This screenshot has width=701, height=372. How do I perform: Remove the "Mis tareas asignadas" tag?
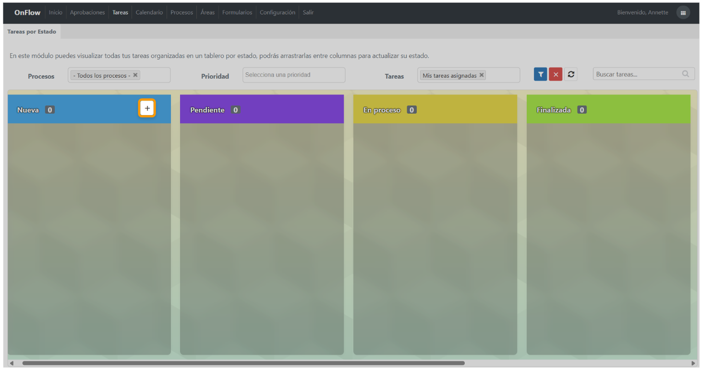point(482,75)
